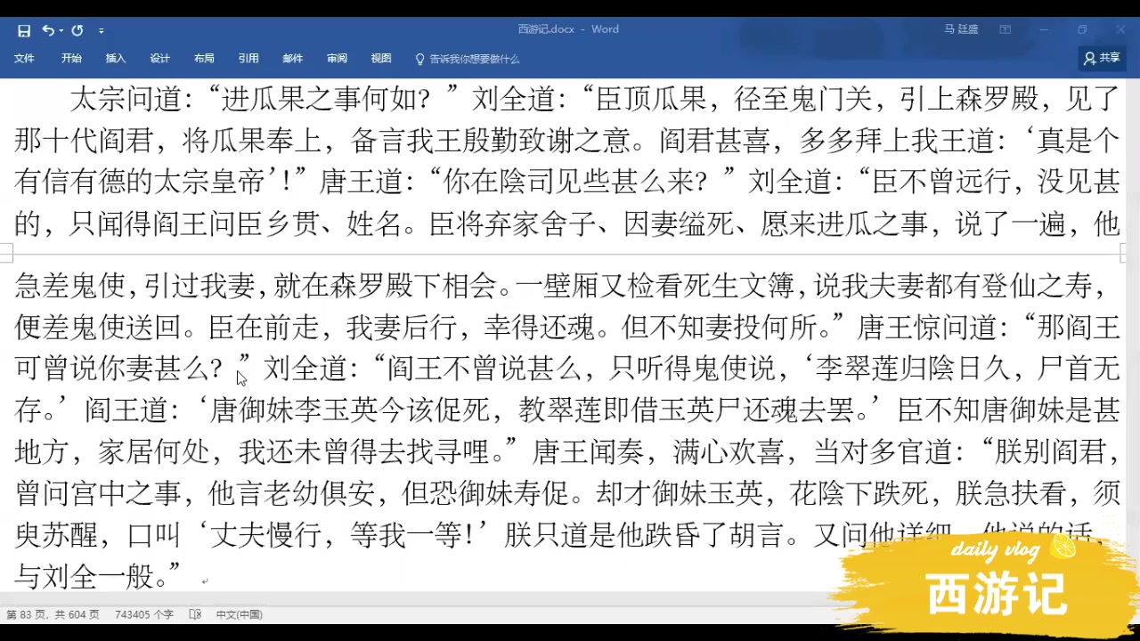Click the proofing errors book icon

195,614
